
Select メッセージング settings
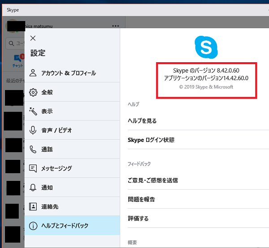(x=72, y=168)
